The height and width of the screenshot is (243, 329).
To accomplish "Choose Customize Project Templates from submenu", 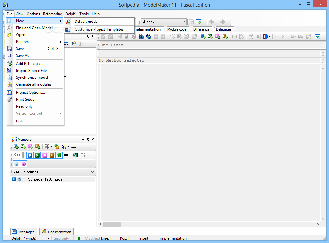I will pos(99,29).
